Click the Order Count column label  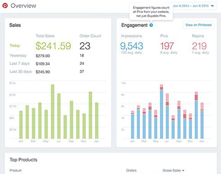click(90, 36)
